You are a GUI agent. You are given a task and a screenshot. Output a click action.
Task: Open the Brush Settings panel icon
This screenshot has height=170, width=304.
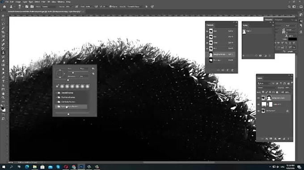[x=27, y=7]
